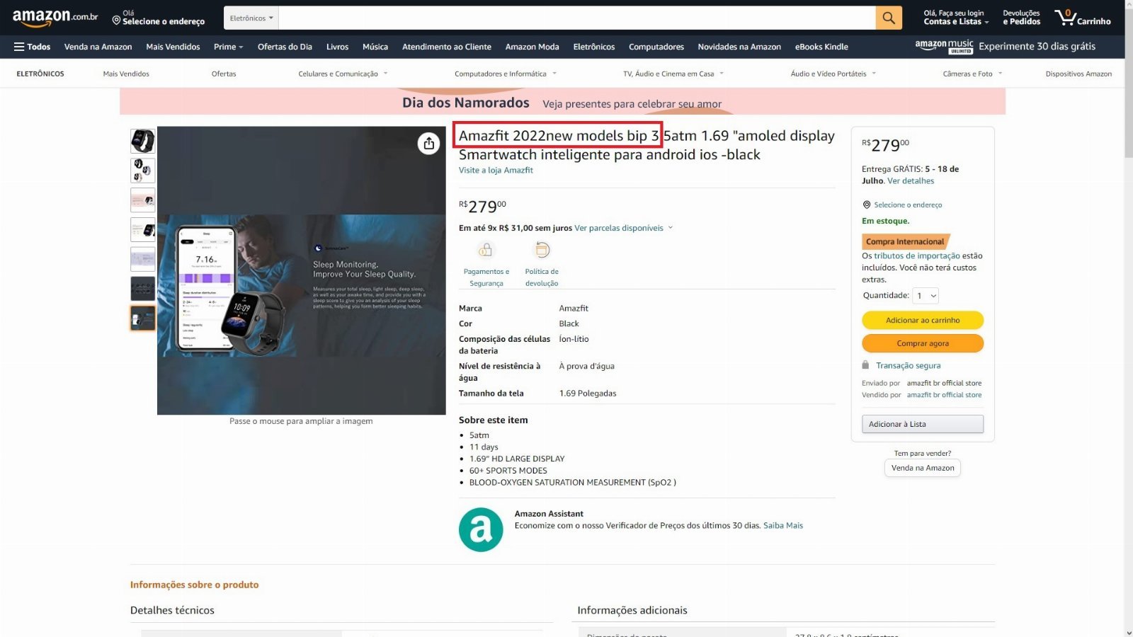
Task: Expand Áudio e Vídeo Portáteis submenu
Action: pyautogui.click(x=833, y=74)
